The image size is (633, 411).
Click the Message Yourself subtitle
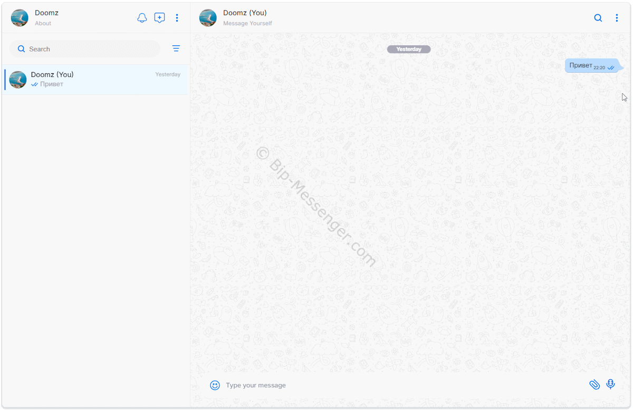pyautogui.click(x=247, y=23)
